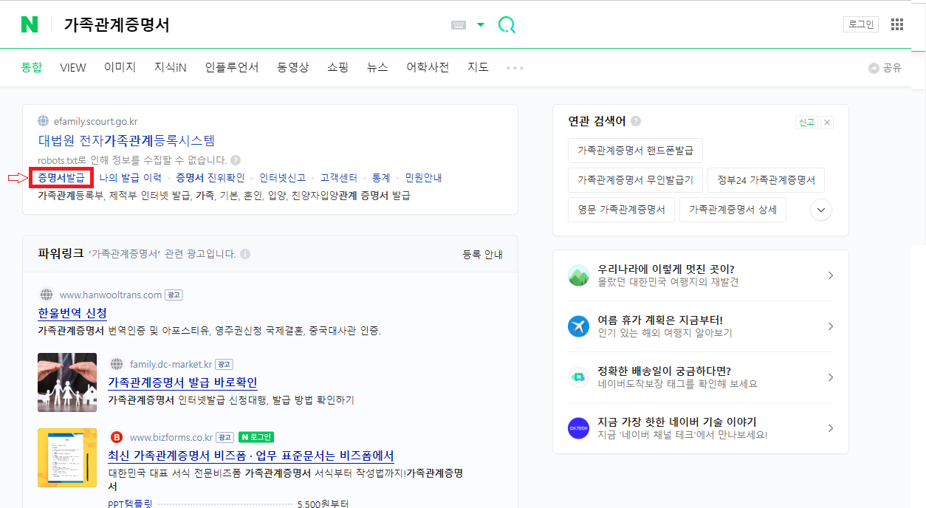Select 가족관계증명서 상세 related keyword
Viewport: 926px width, 508px height.
pyautogui.click(x=733, y=210)
